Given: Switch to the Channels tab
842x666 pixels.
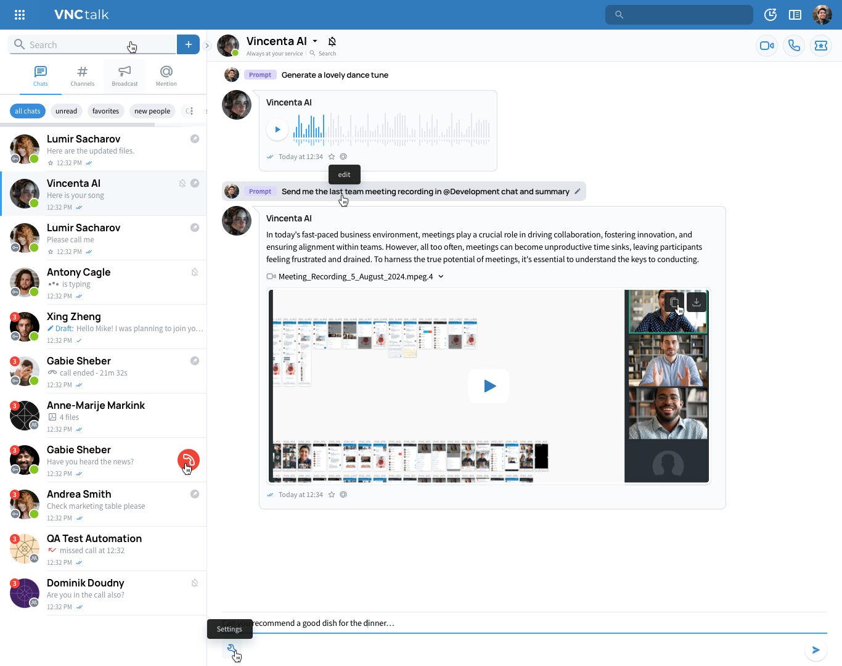Looking at the screenshot, I should 83,76.
